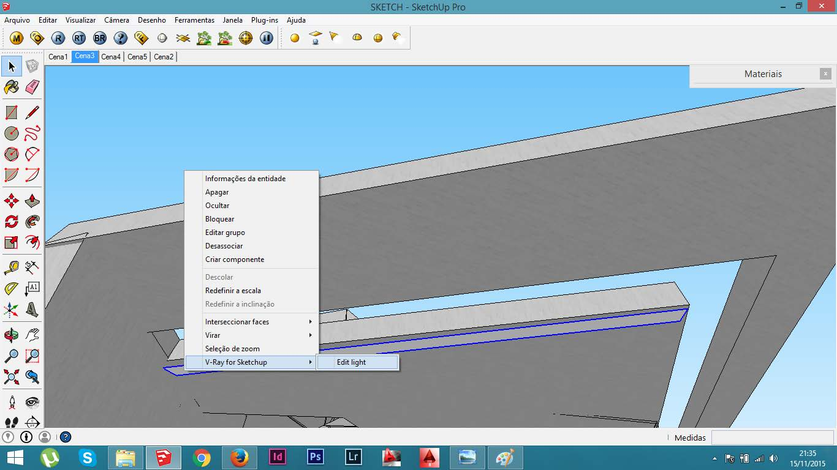837x470 pixels.
Task: Expand V-Ray for Sketchup submenu
Action: coord(252,362)
